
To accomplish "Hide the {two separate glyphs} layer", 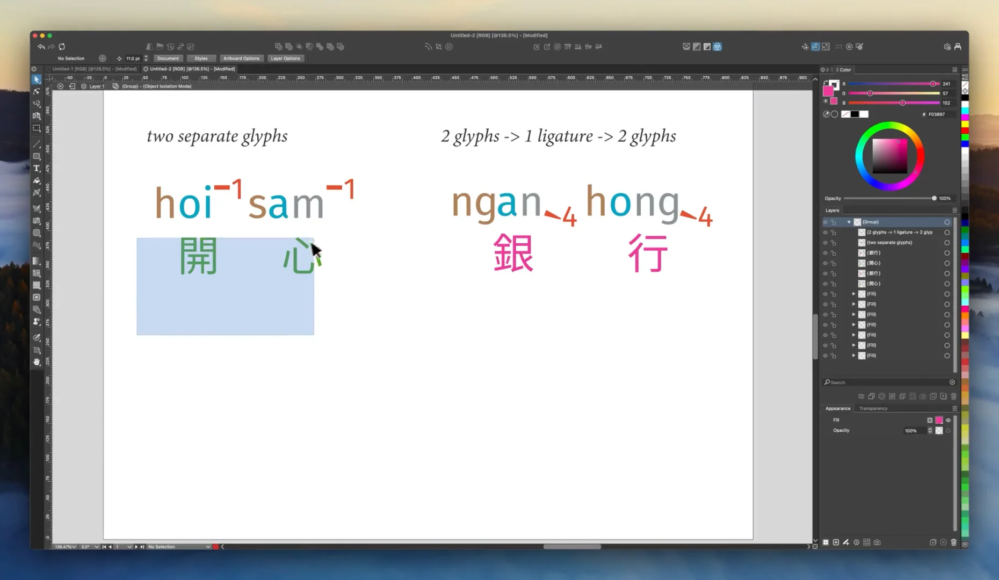I will (826, 243).
